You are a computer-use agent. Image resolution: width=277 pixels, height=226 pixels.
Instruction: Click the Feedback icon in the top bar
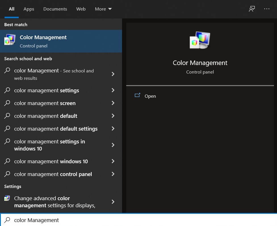click(x=252, y=9)
